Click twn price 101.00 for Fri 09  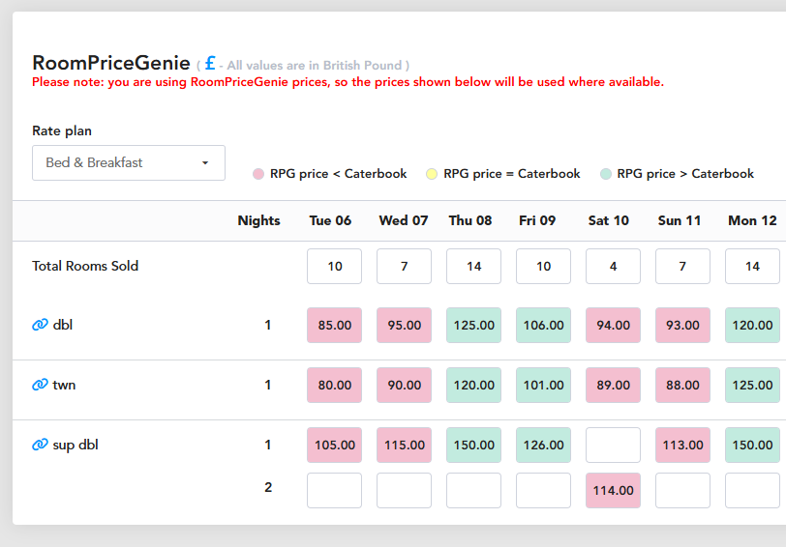click(543, 386)
